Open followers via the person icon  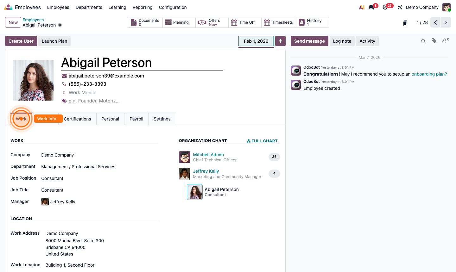coord(444,41)
